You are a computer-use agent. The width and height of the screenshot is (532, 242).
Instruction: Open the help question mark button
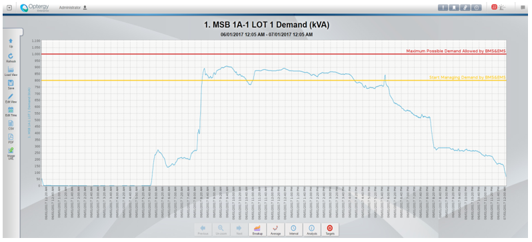tap(476, 7)
